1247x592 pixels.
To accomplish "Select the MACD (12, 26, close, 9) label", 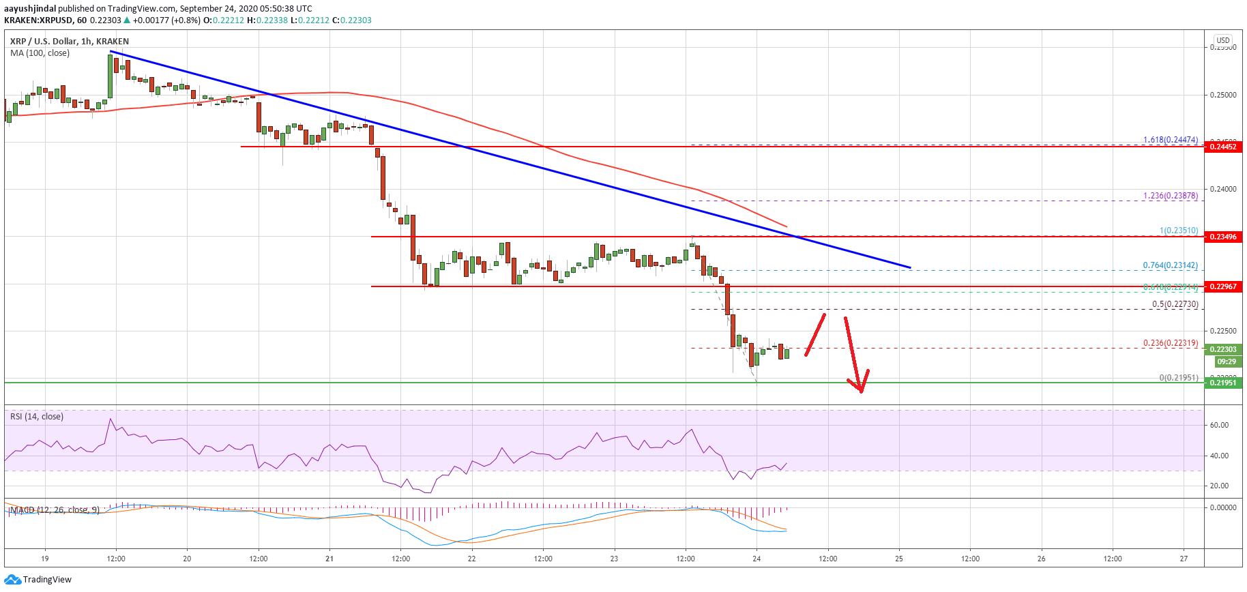I will [55, 509].
